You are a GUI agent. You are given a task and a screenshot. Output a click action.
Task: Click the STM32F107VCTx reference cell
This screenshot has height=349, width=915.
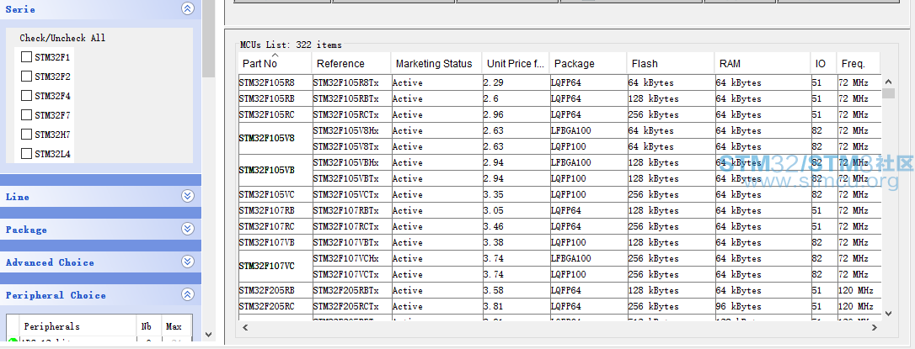(x=351, y=274)
